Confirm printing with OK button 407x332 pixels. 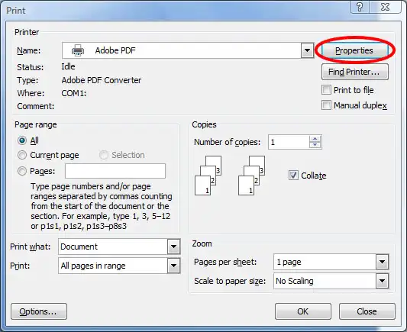(303, 311)
